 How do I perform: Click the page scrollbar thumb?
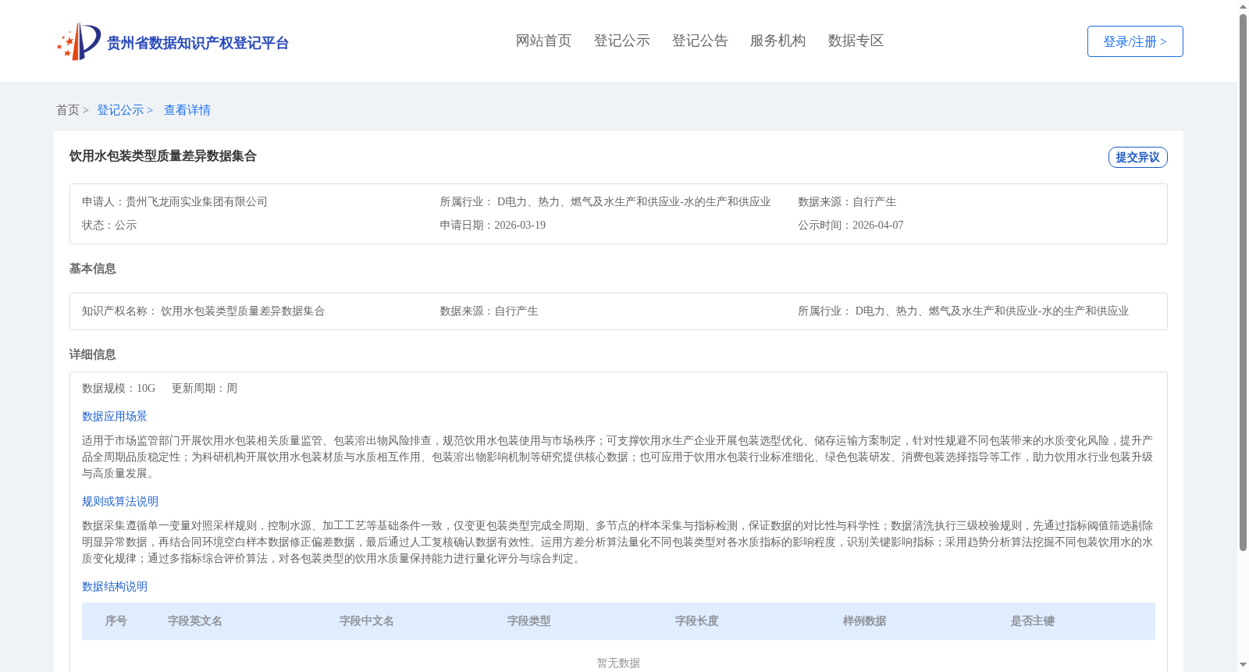[x=1243, y=283]
